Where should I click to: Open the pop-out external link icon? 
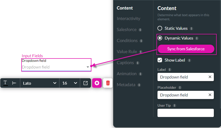coord(86,83)
